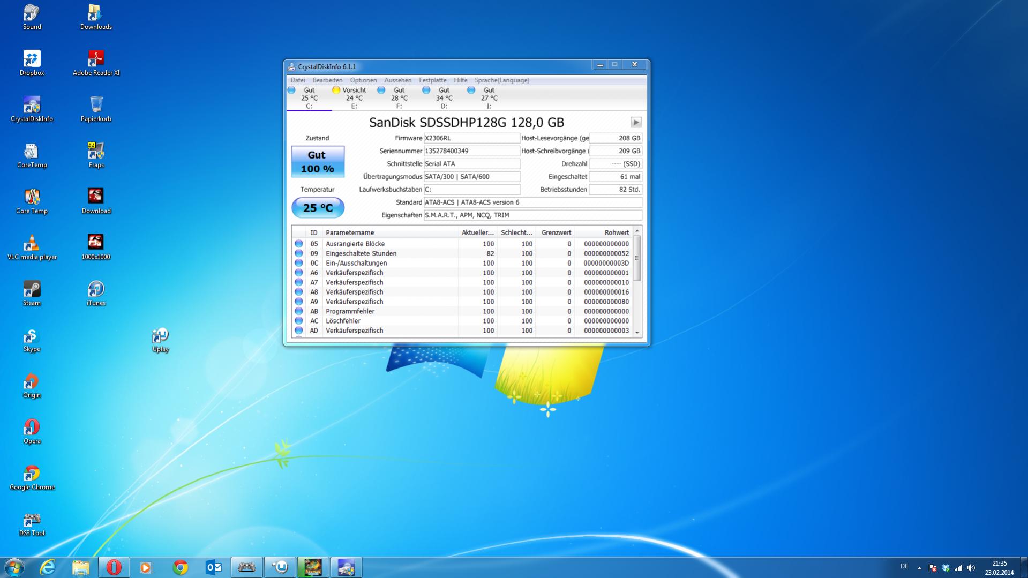Open the Optionen menu

coord(363,80)
